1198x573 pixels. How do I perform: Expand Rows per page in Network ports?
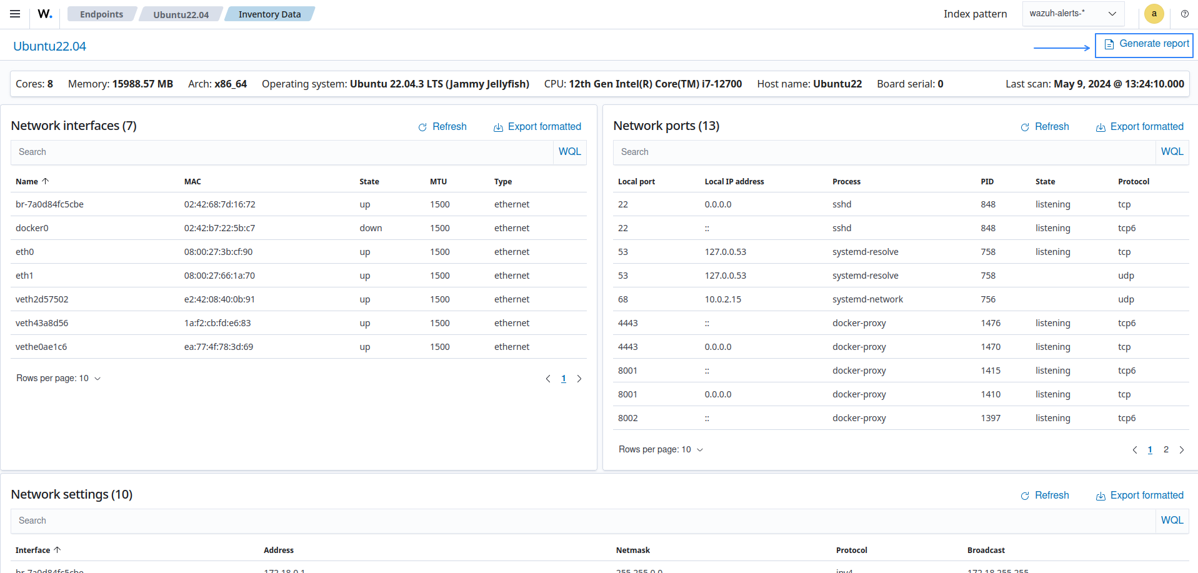click(x=661, y=450)
